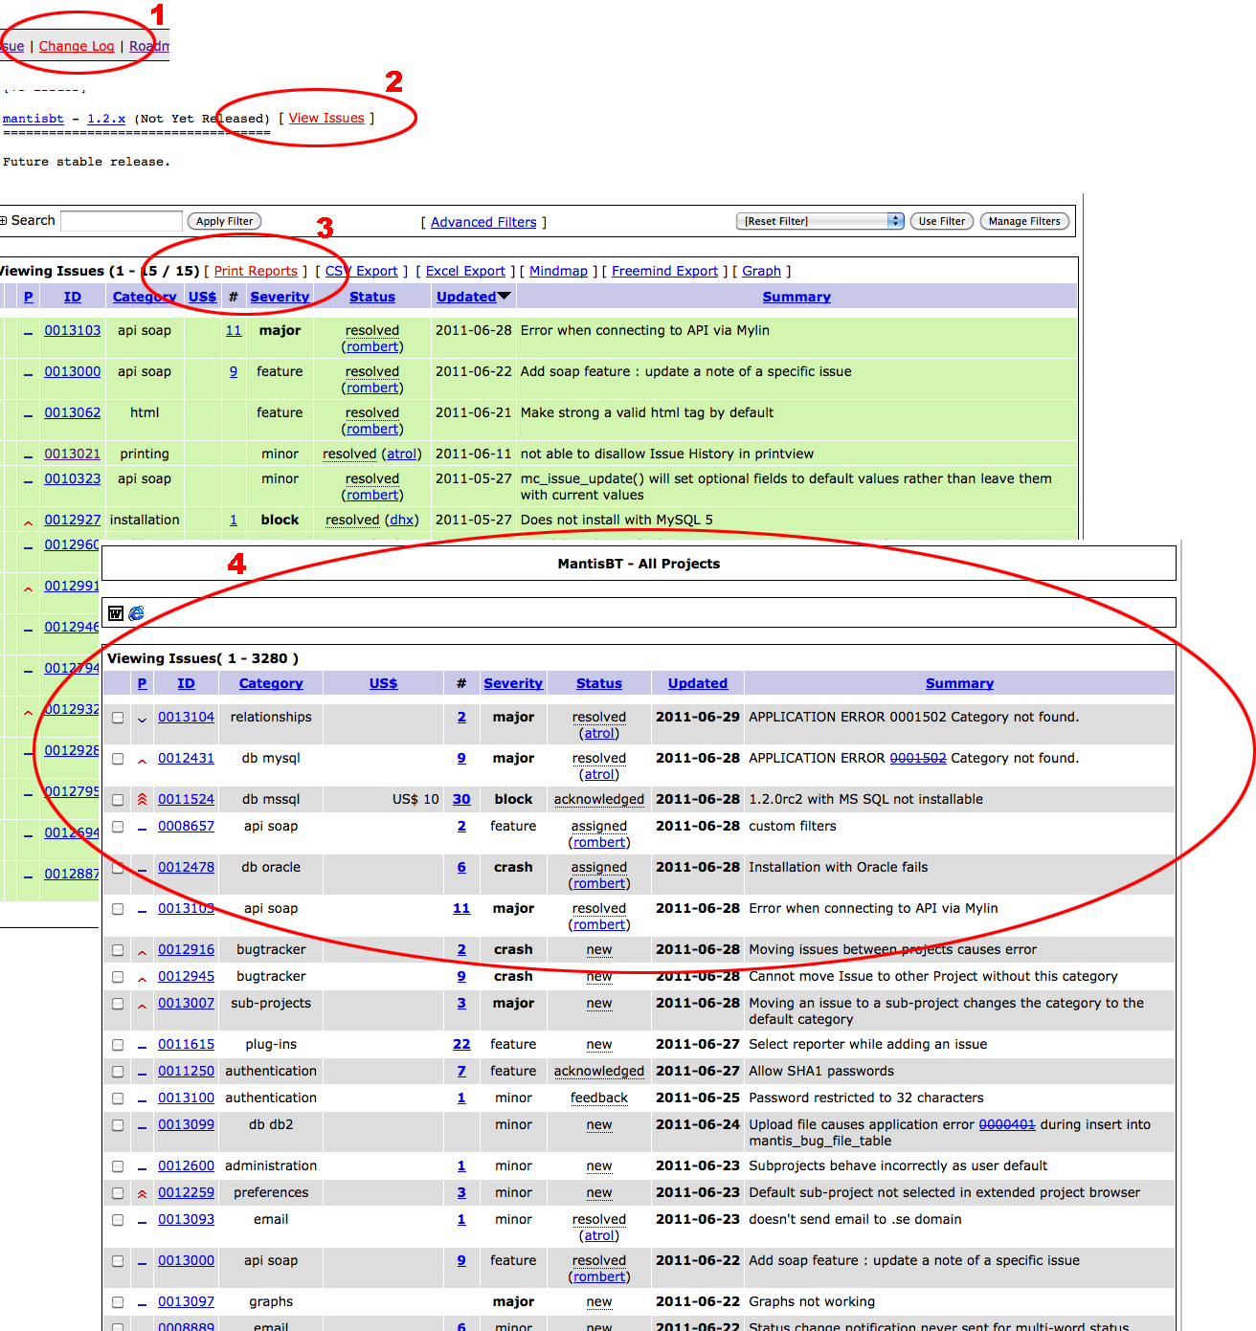Click the Manage Filters button

pyautogui.click(x=1024, y=221)
